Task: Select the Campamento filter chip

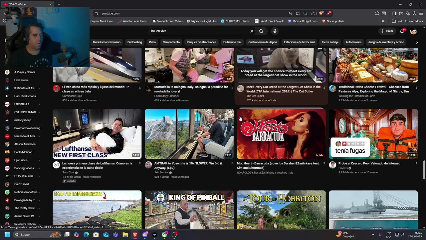Action: click(171, 42)
